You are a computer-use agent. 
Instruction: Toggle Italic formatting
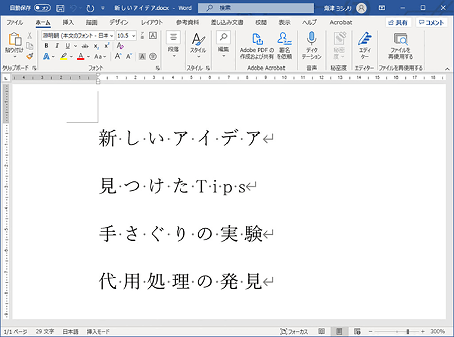pos(57,46)
